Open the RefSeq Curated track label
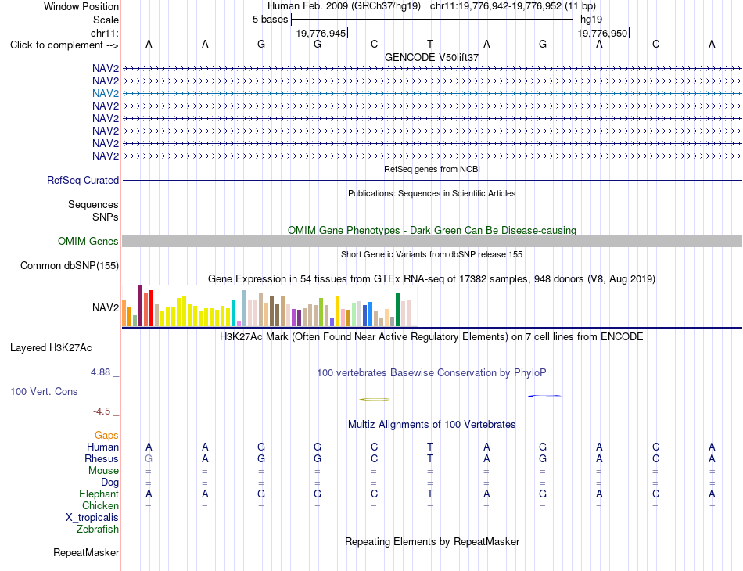 83,180
